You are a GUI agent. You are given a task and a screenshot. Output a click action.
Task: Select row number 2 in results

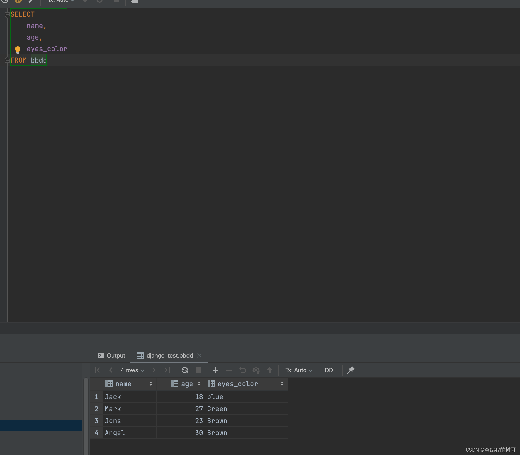96,409
